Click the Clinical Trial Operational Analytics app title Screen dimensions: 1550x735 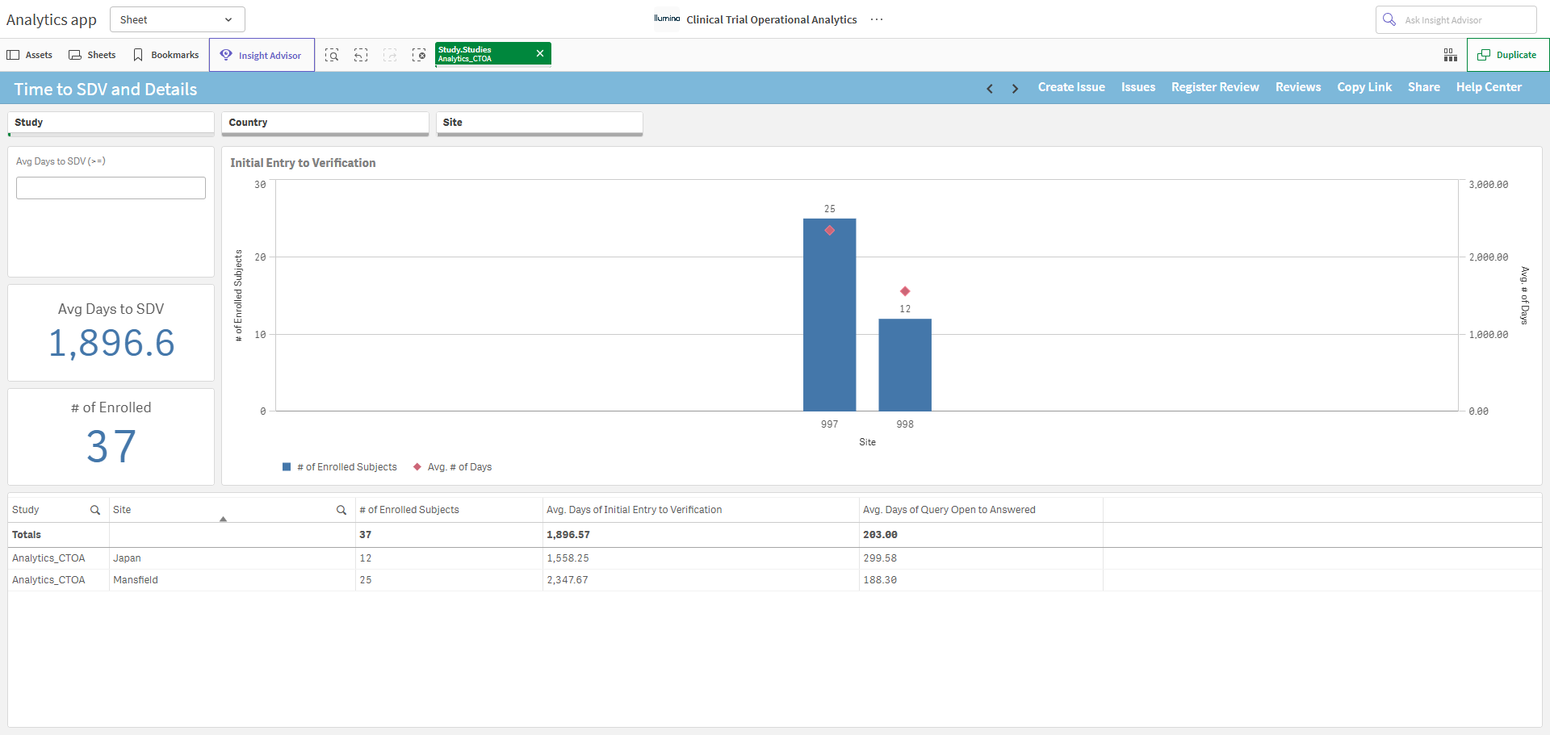(x=772, y=19)
